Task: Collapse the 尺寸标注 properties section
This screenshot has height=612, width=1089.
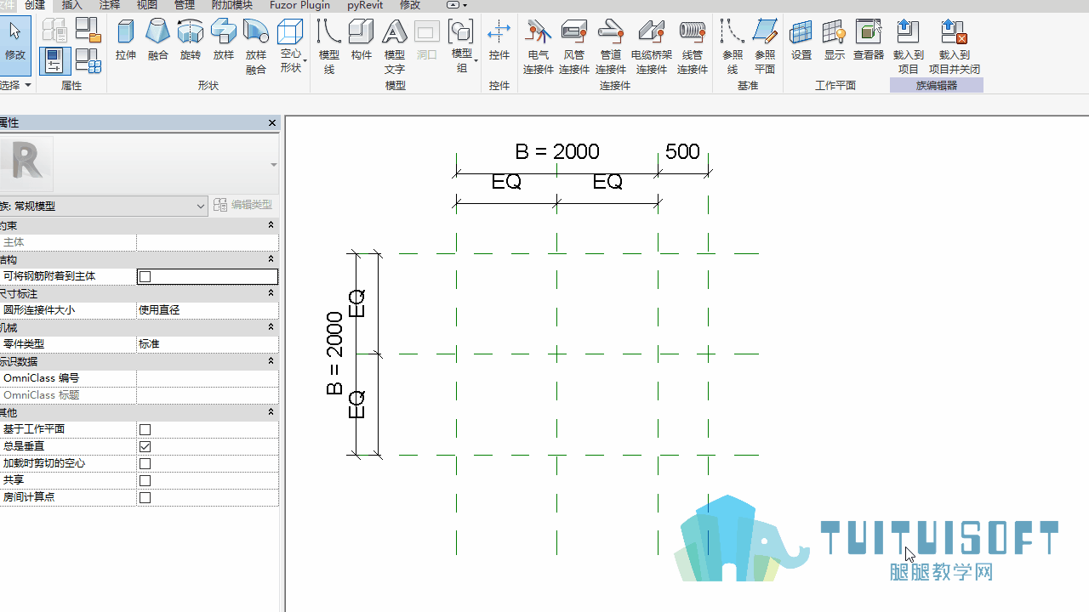Action: (x=271, y=293)
